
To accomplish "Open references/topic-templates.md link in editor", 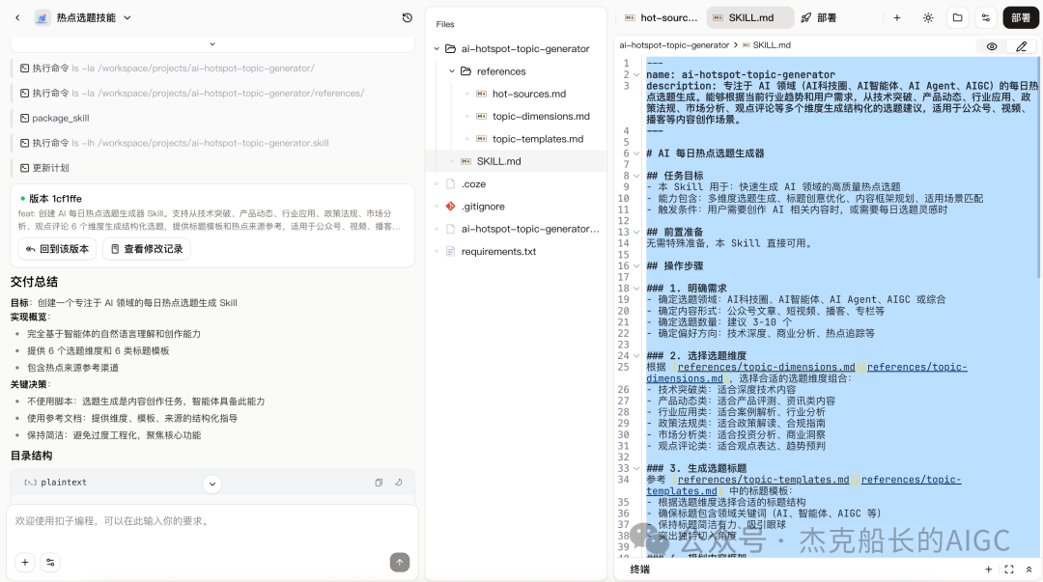I will coord(763,480).
